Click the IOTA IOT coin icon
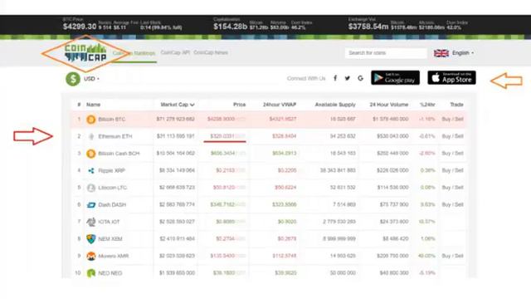Screen dimensions: 531x299 [x=90, y=222]
